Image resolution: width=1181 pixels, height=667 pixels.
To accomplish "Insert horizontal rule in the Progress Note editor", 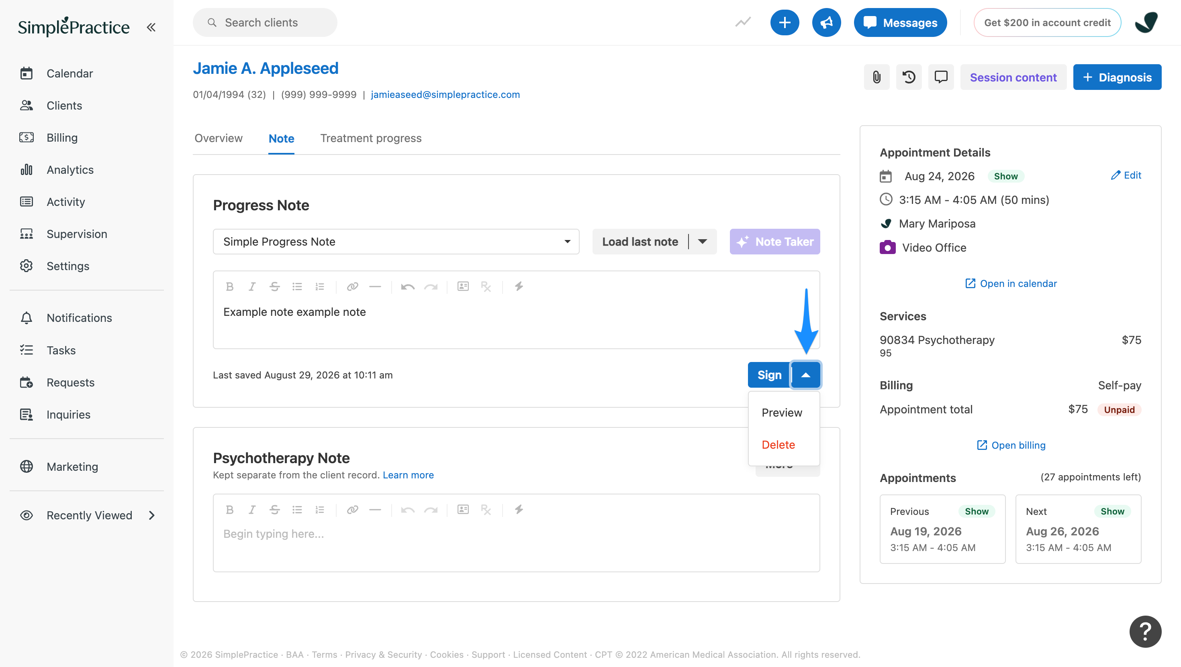I will (x=375, y=286).
